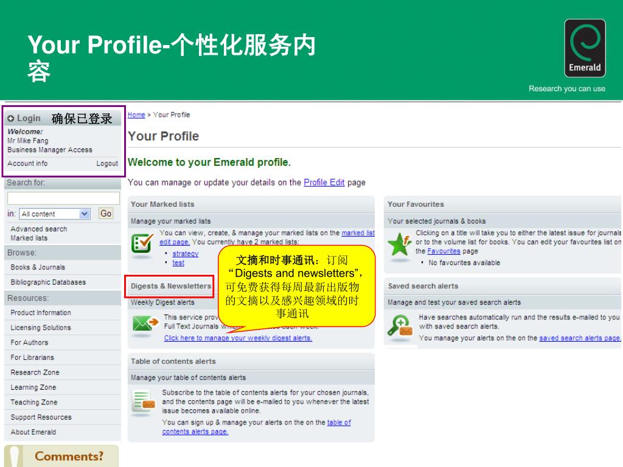Open the table of contents alerts page link
The width and height of the screenshot is (623, 467).
[339, 423]
